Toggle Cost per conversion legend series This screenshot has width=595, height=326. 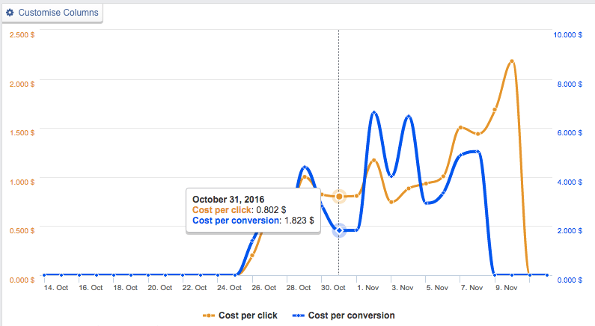344,316
